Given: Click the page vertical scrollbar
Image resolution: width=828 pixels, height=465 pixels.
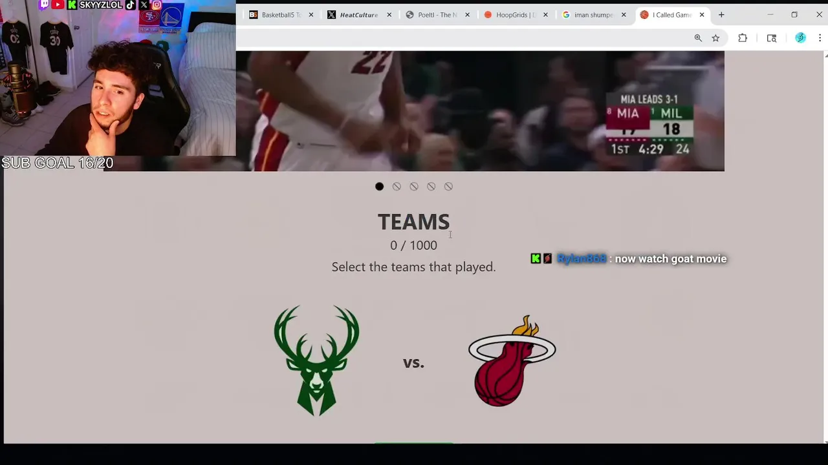Looking at the screenshot, I should coord(825,247).
